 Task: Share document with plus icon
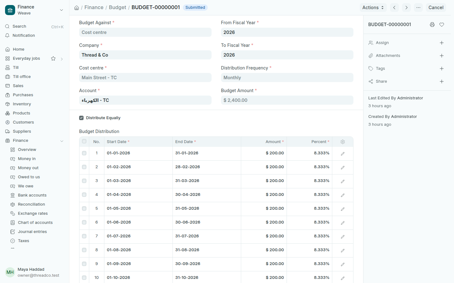(442, 81)
